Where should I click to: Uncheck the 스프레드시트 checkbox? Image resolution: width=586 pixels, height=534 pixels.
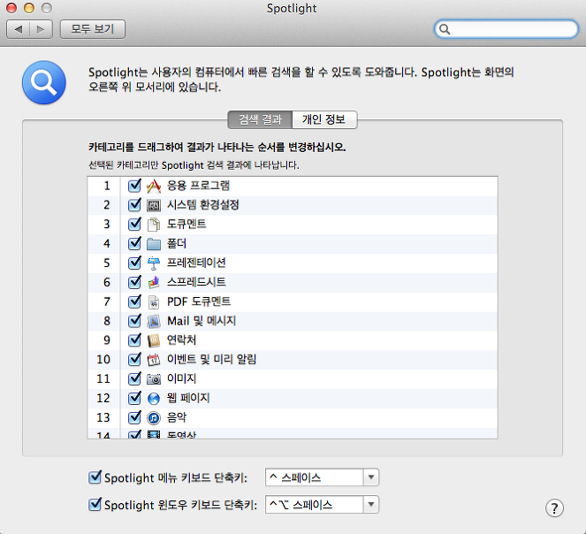(134, 282)
